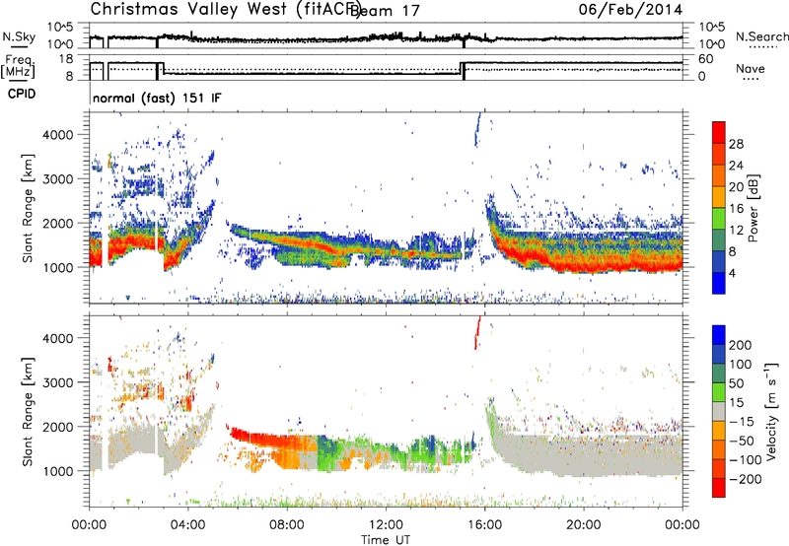The height and width of the screenshot is (546, 789).
Task: Click the red velocity streak above 16:00
Action: (x=477, y=333)
